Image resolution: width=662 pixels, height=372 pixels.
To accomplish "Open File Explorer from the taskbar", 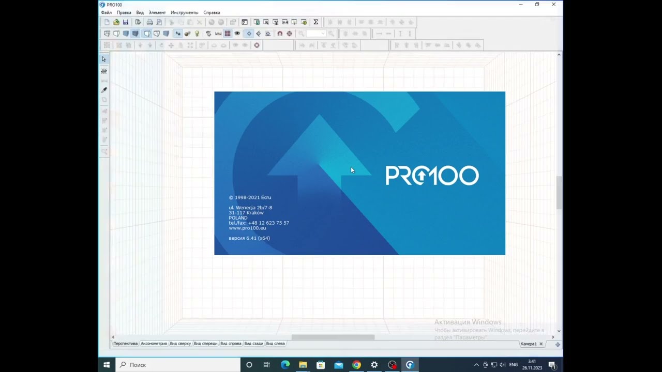I will pyautogui.click(x=303, y=365).
